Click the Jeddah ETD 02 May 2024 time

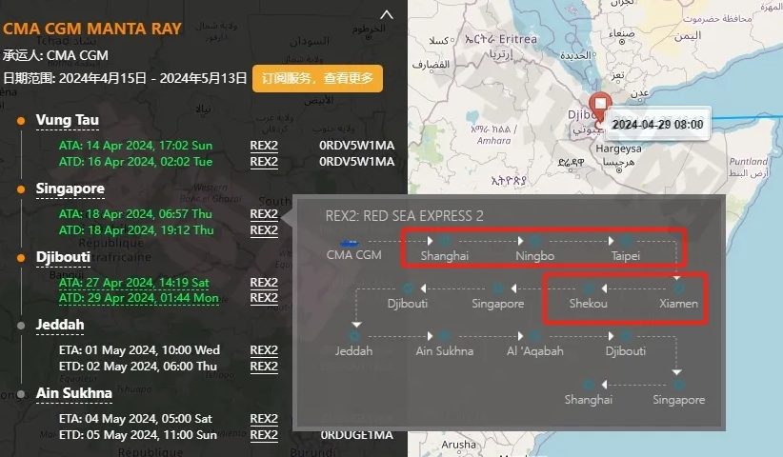[x=138, y=367]
